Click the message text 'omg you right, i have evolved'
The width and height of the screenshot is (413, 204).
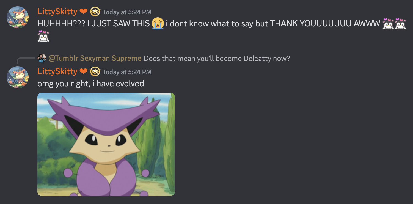point(91,83)
